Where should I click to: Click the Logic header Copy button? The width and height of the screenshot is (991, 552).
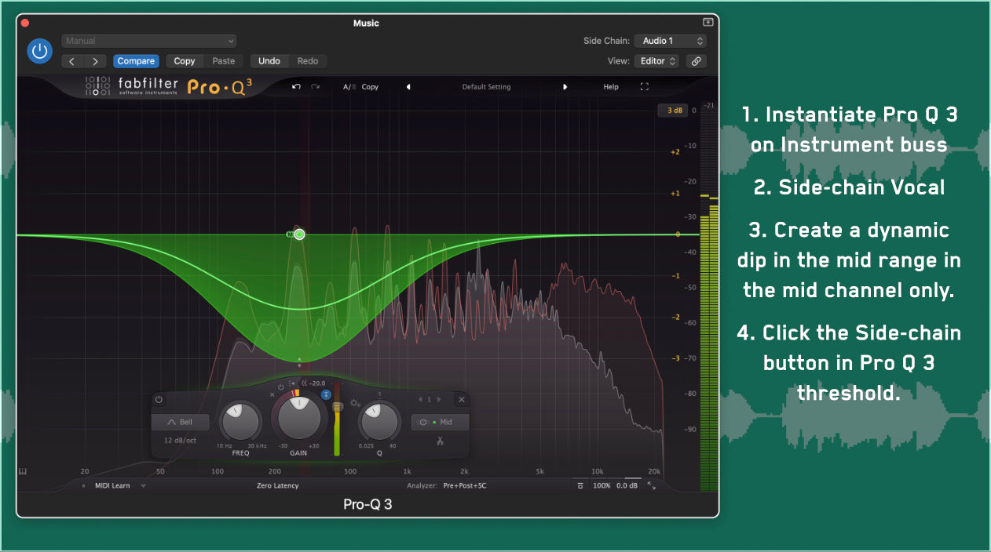[185, 61]
